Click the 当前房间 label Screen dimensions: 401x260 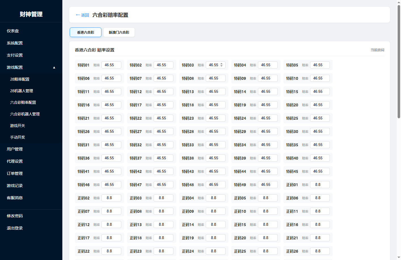point(377,50)
